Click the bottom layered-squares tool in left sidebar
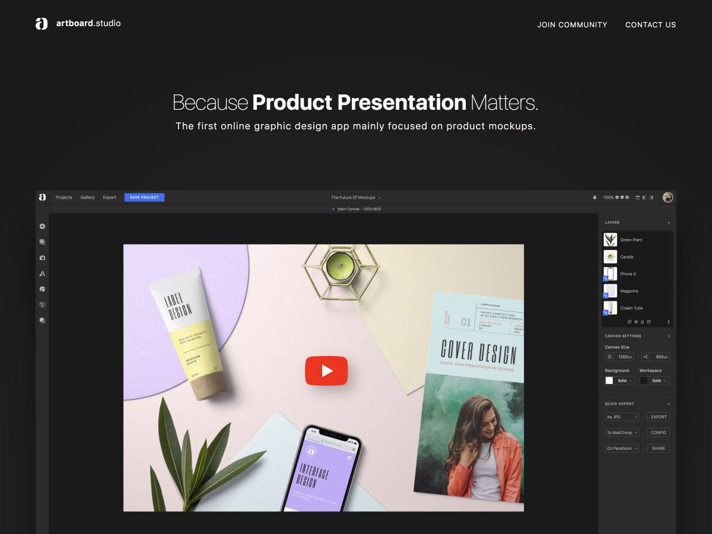 (x=42, y=320)
